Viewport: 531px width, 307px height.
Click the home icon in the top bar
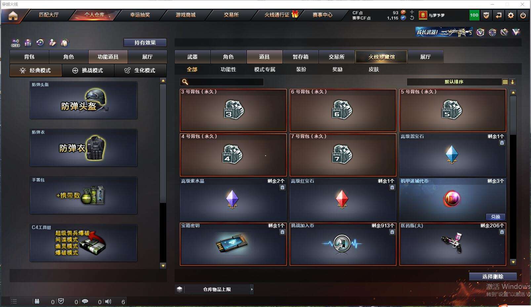point(13,16)
